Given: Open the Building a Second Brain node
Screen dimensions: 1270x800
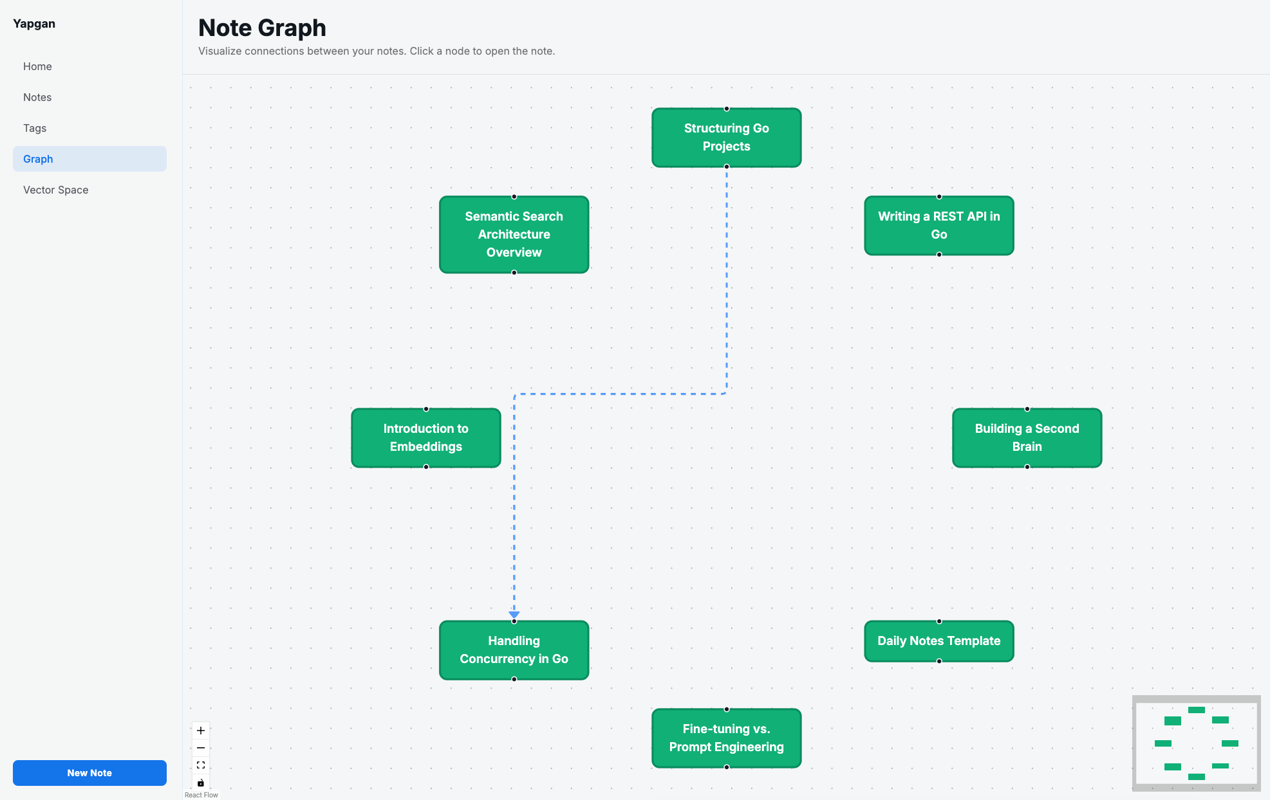Looking at the screenshot, I should [1027, 438].
